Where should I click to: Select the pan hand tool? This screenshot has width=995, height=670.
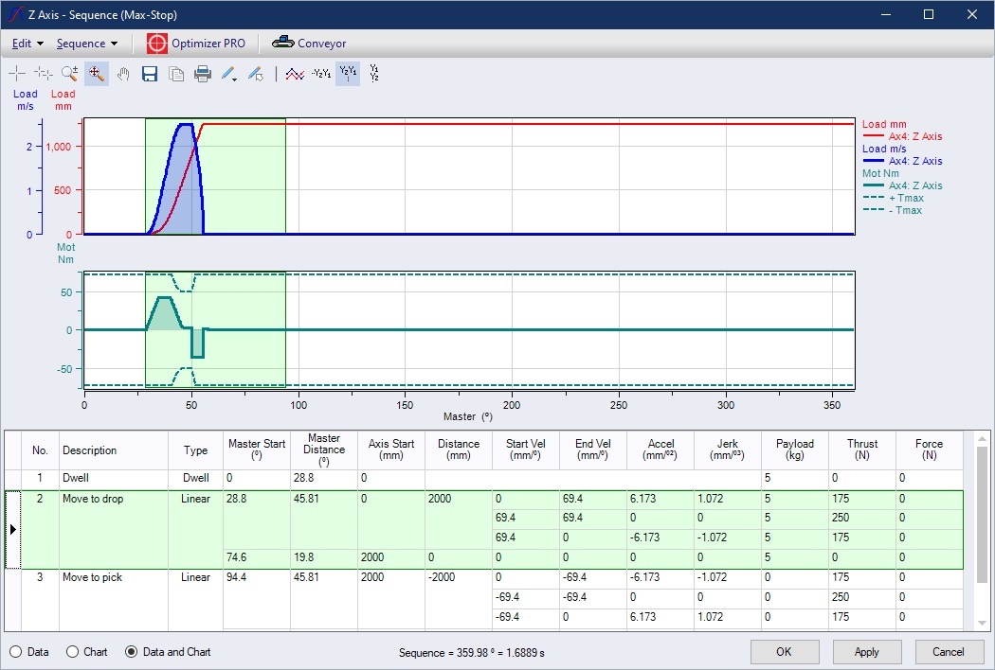pyautogui.click(x=123, y=74)
